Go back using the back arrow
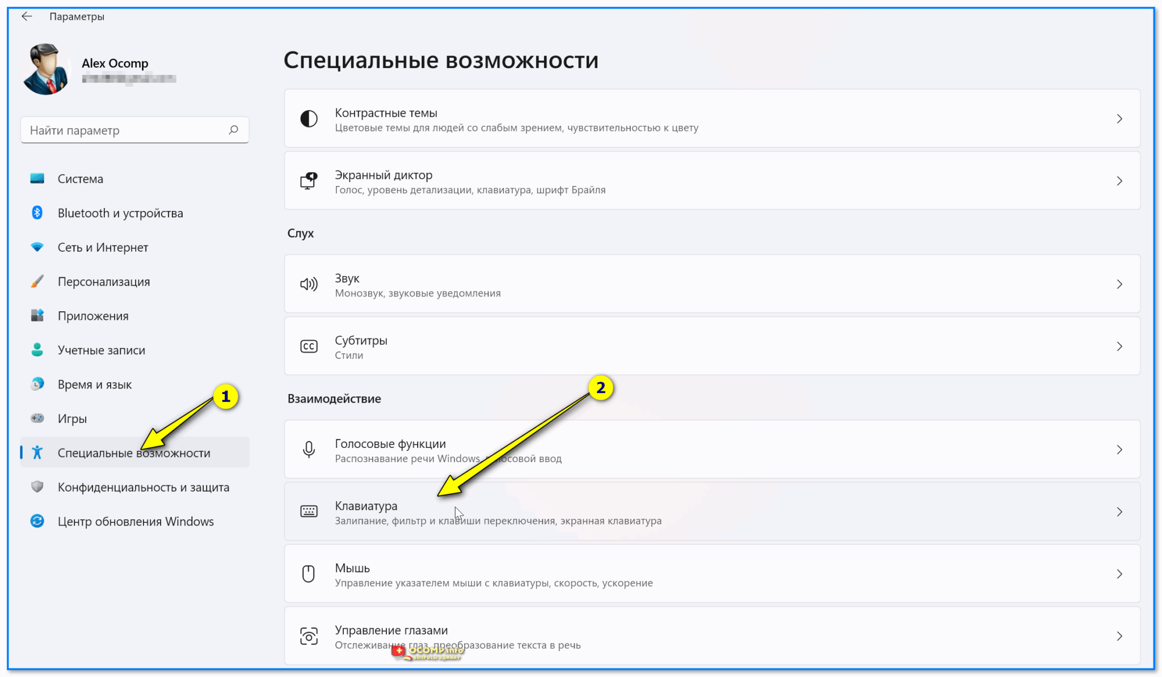 27,16
